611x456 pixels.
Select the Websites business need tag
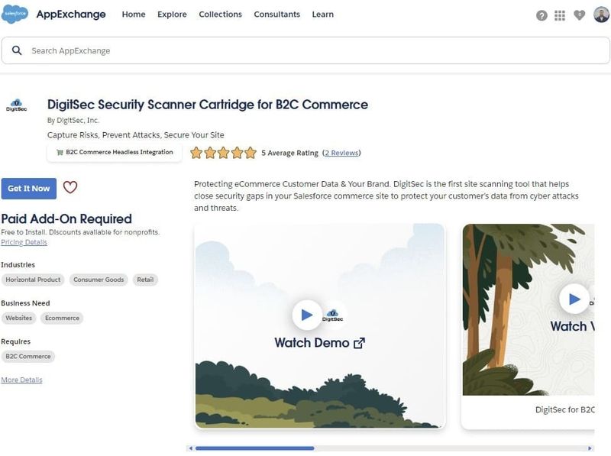[x=18, y=318]
